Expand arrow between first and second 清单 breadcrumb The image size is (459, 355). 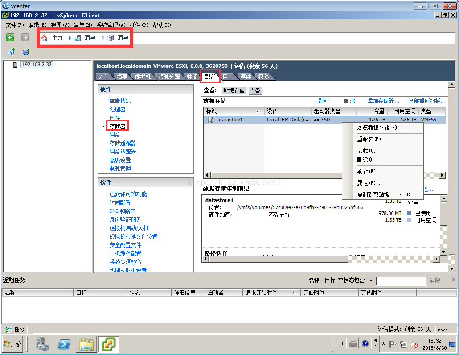[x=103, y=37]
